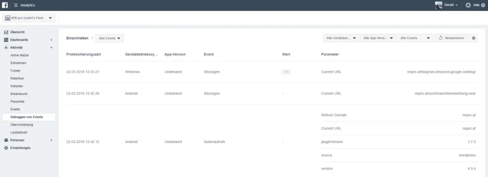Click timestamp 22.03.2018 13:42:12
The width and height of the screenshot is (488, 177).
point(83,142)
